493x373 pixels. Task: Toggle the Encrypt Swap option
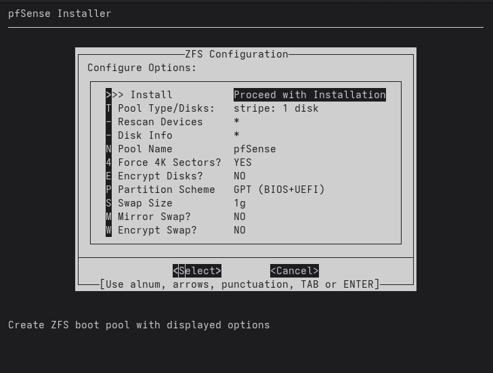[176, 229]
